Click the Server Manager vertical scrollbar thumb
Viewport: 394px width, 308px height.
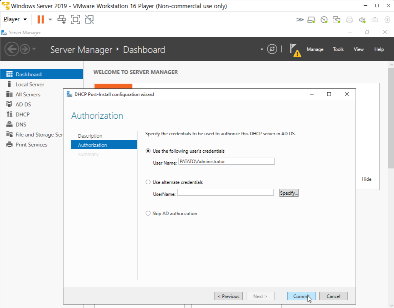click(391, 118)
